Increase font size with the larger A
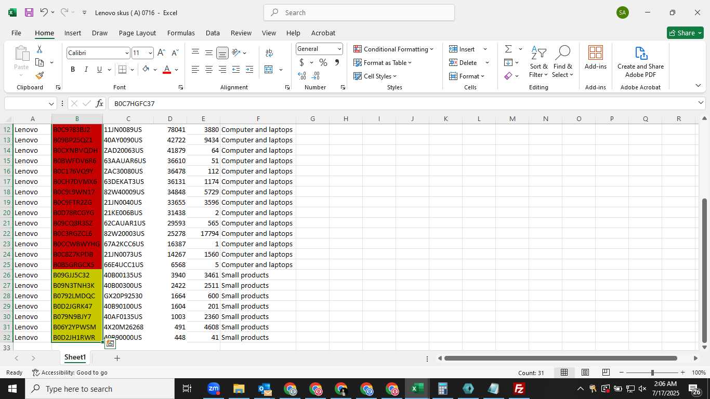This screenshot has width=710, height=399. [x=161, y=53]
